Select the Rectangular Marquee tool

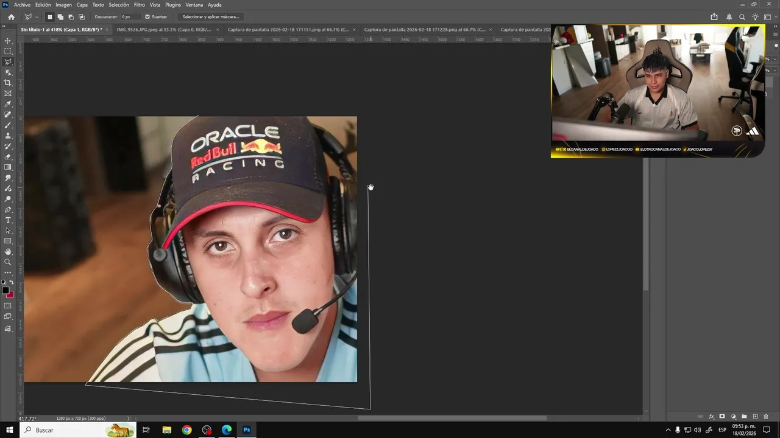coord(8,51)
